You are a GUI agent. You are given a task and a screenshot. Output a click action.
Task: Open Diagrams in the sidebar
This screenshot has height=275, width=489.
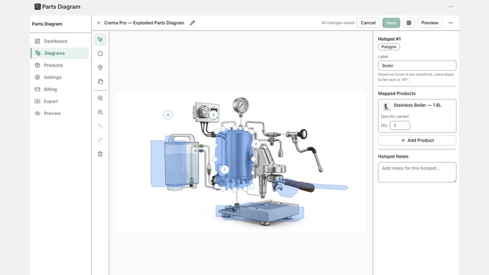click(x=59, y=53)
